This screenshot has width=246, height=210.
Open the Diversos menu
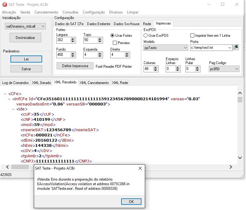(116, 12)
